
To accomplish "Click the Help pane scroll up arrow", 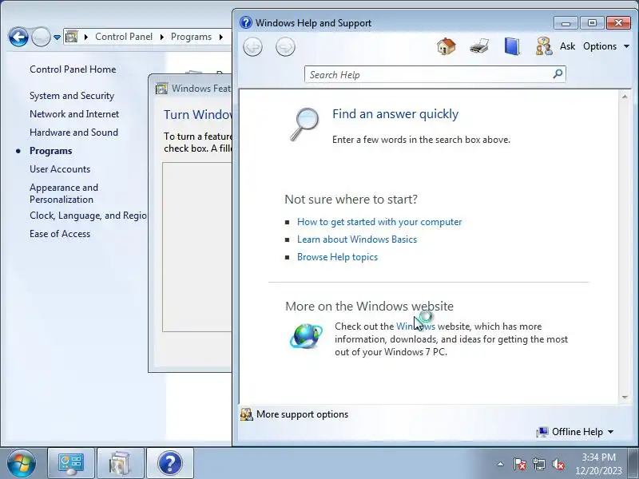I will [625, 97].
